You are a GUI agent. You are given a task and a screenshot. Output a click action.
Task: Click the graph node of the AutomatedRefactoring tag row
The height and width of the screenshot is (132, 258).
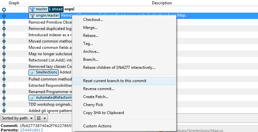pyautogui.click(x=4, y=98)
